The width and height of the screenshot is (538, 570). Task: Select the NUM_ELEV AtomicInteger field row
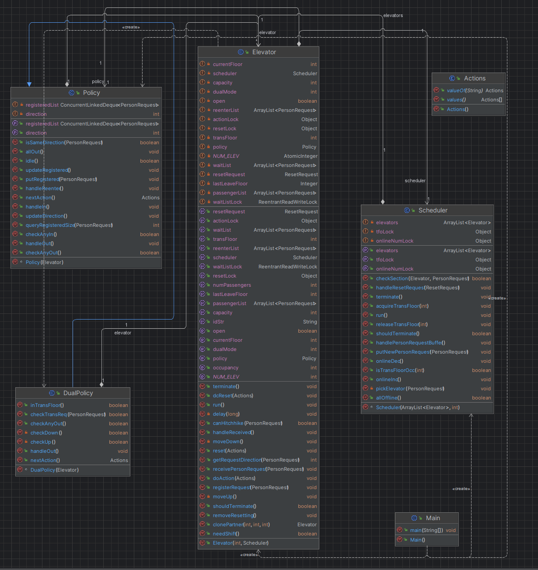click(259, 156)
